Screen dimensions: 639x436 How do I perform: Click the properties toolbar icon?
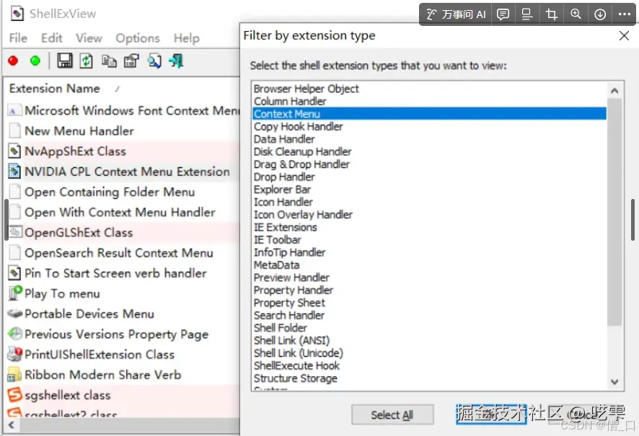[131, 61]
